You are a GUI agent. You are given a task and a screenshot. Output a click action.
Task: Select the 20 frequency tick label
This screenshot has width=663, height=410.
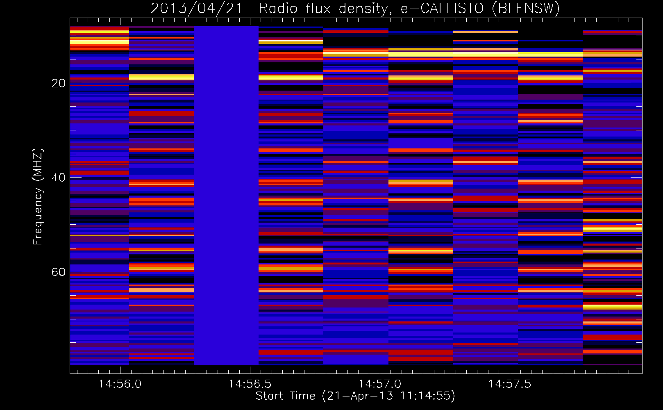[59, 84]
